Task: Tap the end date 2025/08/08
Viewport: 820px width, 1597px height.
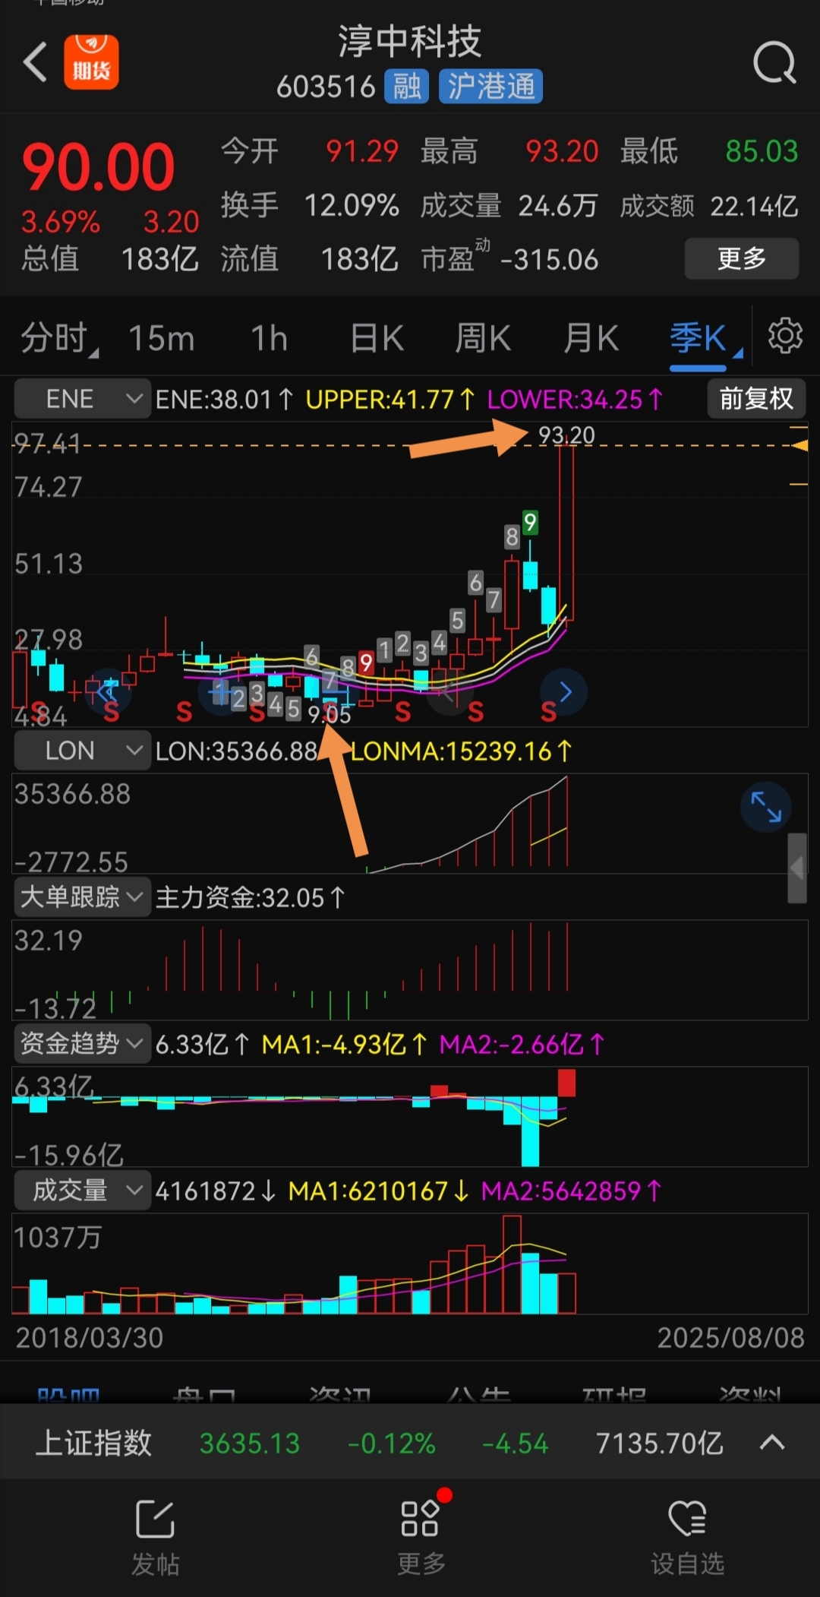Action: [730, 1338]
